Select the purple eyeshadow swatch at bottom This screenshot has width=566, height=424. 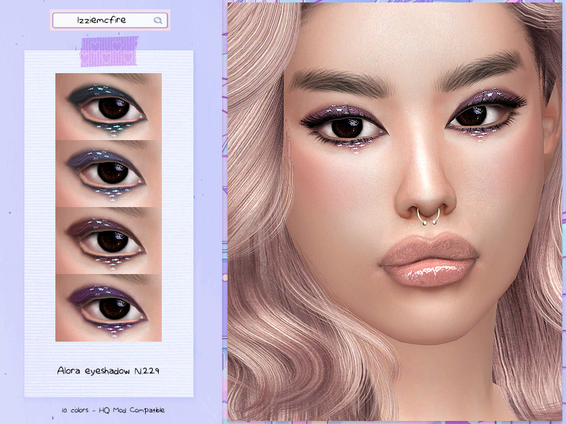point(108,307)
